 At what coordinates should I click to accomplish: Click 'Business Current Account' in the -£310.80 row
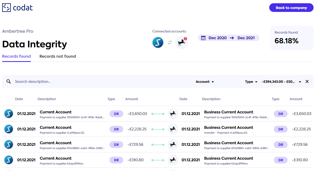coord(228,158)
